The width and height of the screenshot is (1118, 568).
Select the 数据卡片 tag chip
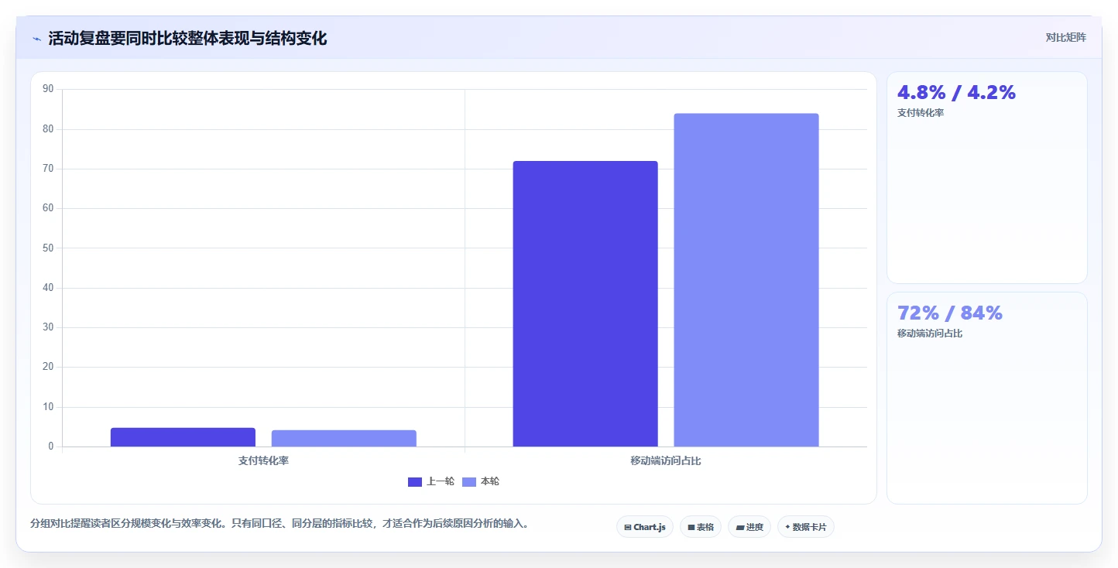pos(806,527)
